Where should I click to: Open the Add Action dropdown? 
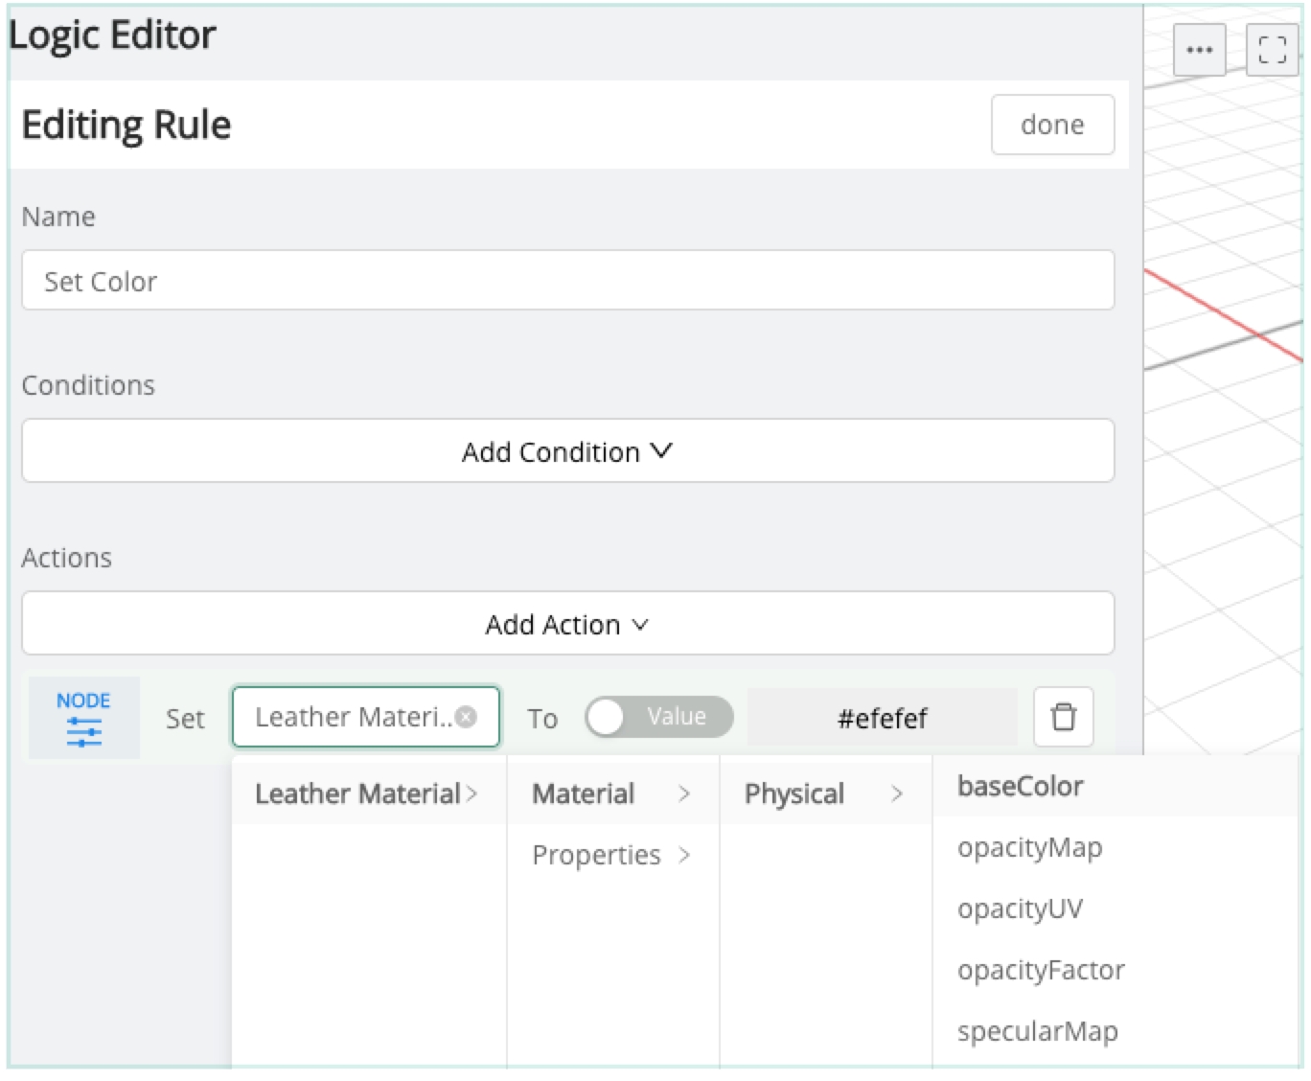pyautogui.click(x=567, y=624)
